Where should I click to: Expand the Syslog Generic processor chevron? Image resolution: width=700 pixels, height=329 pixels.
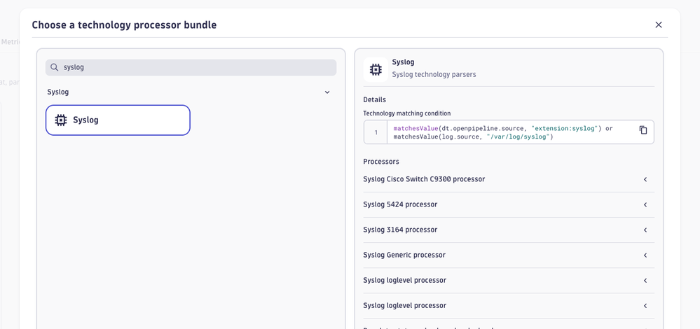click(645, 255)
